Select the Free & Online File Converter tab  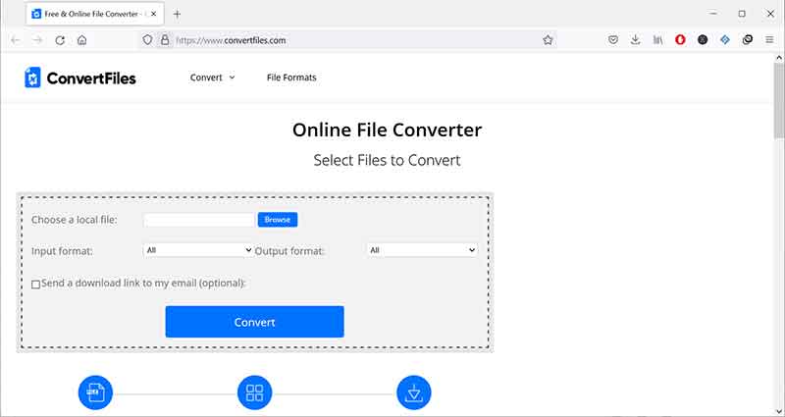click(94, 14)
